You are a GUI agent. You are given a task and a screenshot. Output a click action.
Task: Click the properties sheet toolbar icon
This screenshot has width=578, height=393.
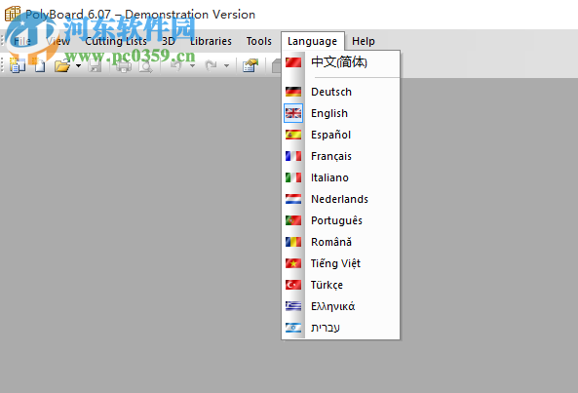click(x=250, y=65)
